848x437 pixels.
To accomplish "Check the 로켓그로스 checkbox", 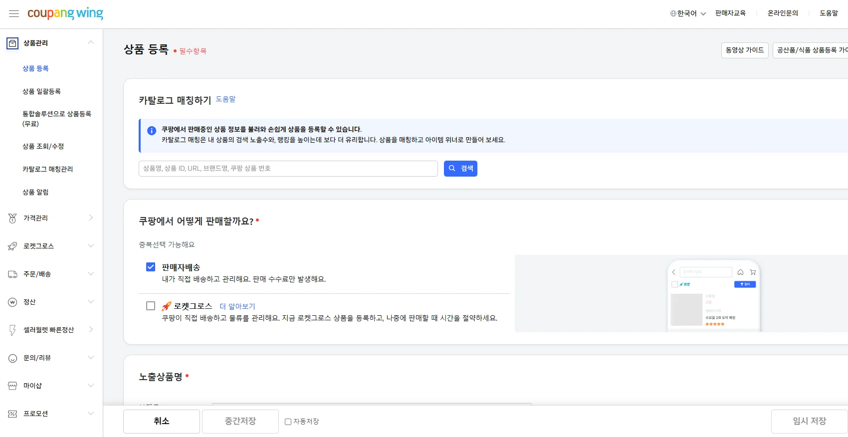I will coord(151,306).
